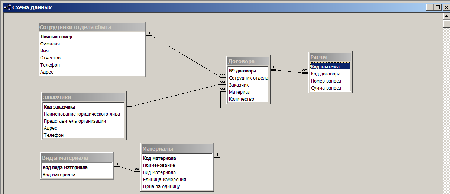This screenshot has width=450, height=194.
Task: Select the highlighted Код платежа field
Action: point(330,67)
